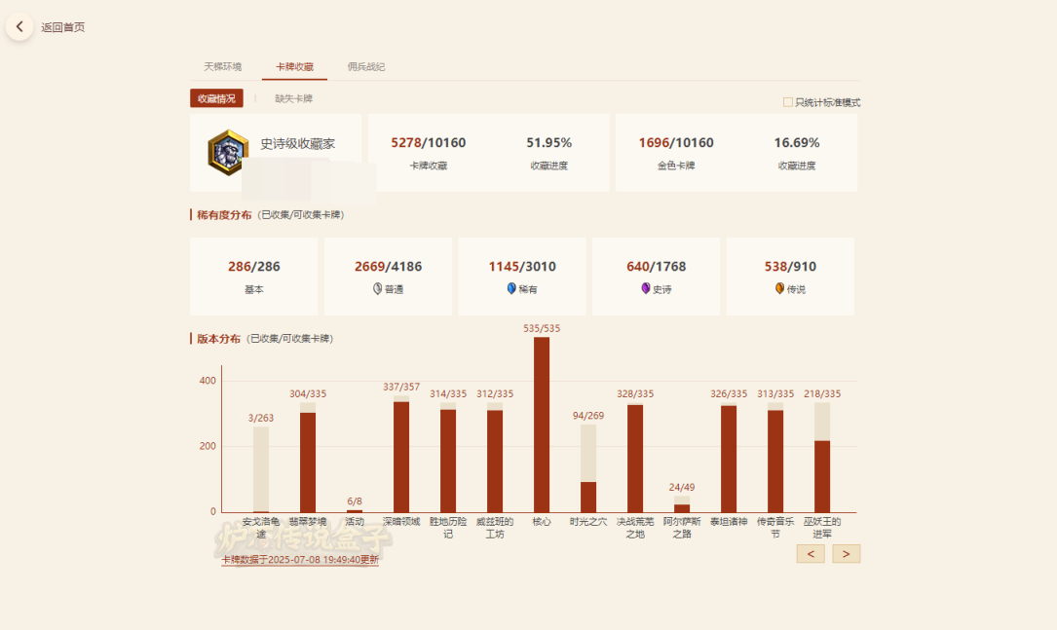Switch to the 缺失卡牌 view

click(293, 98)
